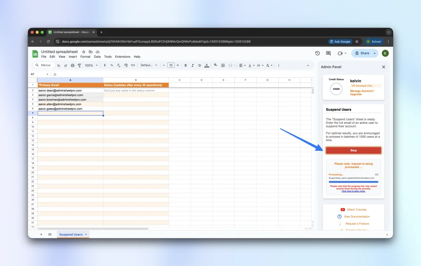This screenshot has width=421, height=266.
Task: Click the Undo icon in toolbar
Action: 59,65
